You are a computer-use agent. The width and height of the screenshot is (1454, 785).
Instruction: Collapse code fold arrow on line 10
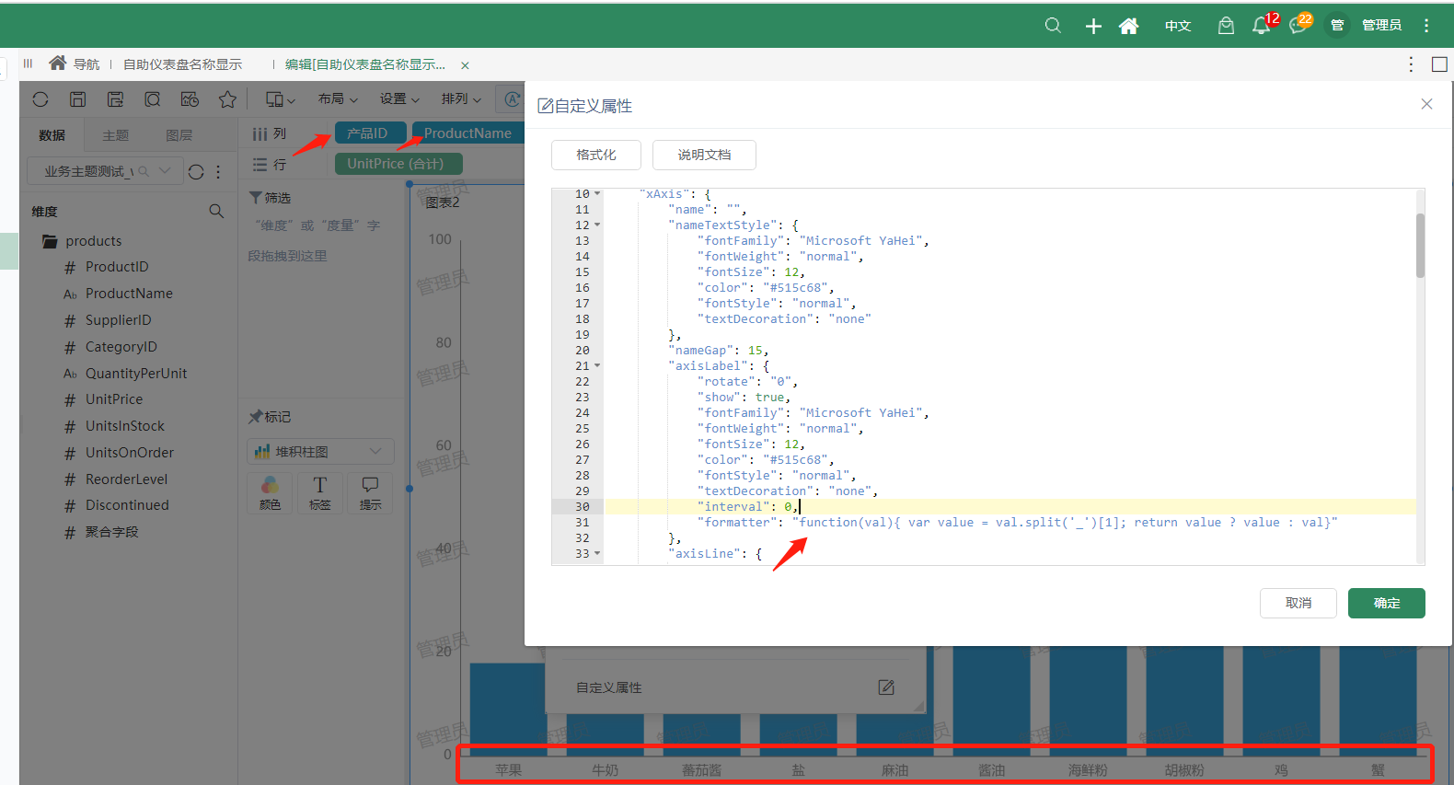tap(597, 194)
